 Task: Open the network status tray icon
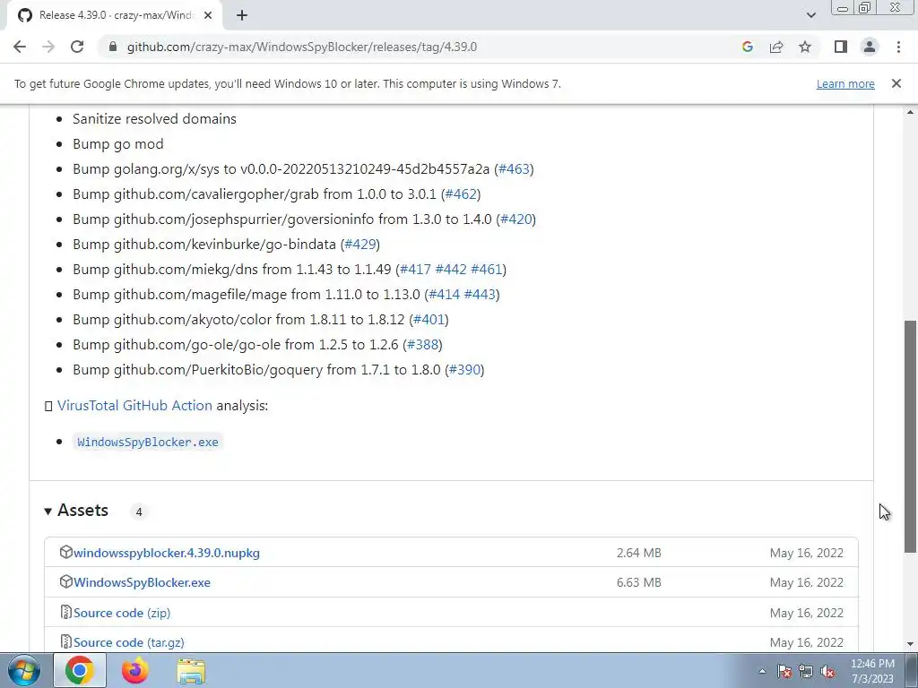[x=806, y=671]
